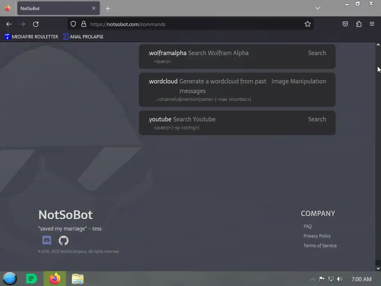Open the start menu orb in the taskbar
381x286 pixels.
(x=10, y=279)
